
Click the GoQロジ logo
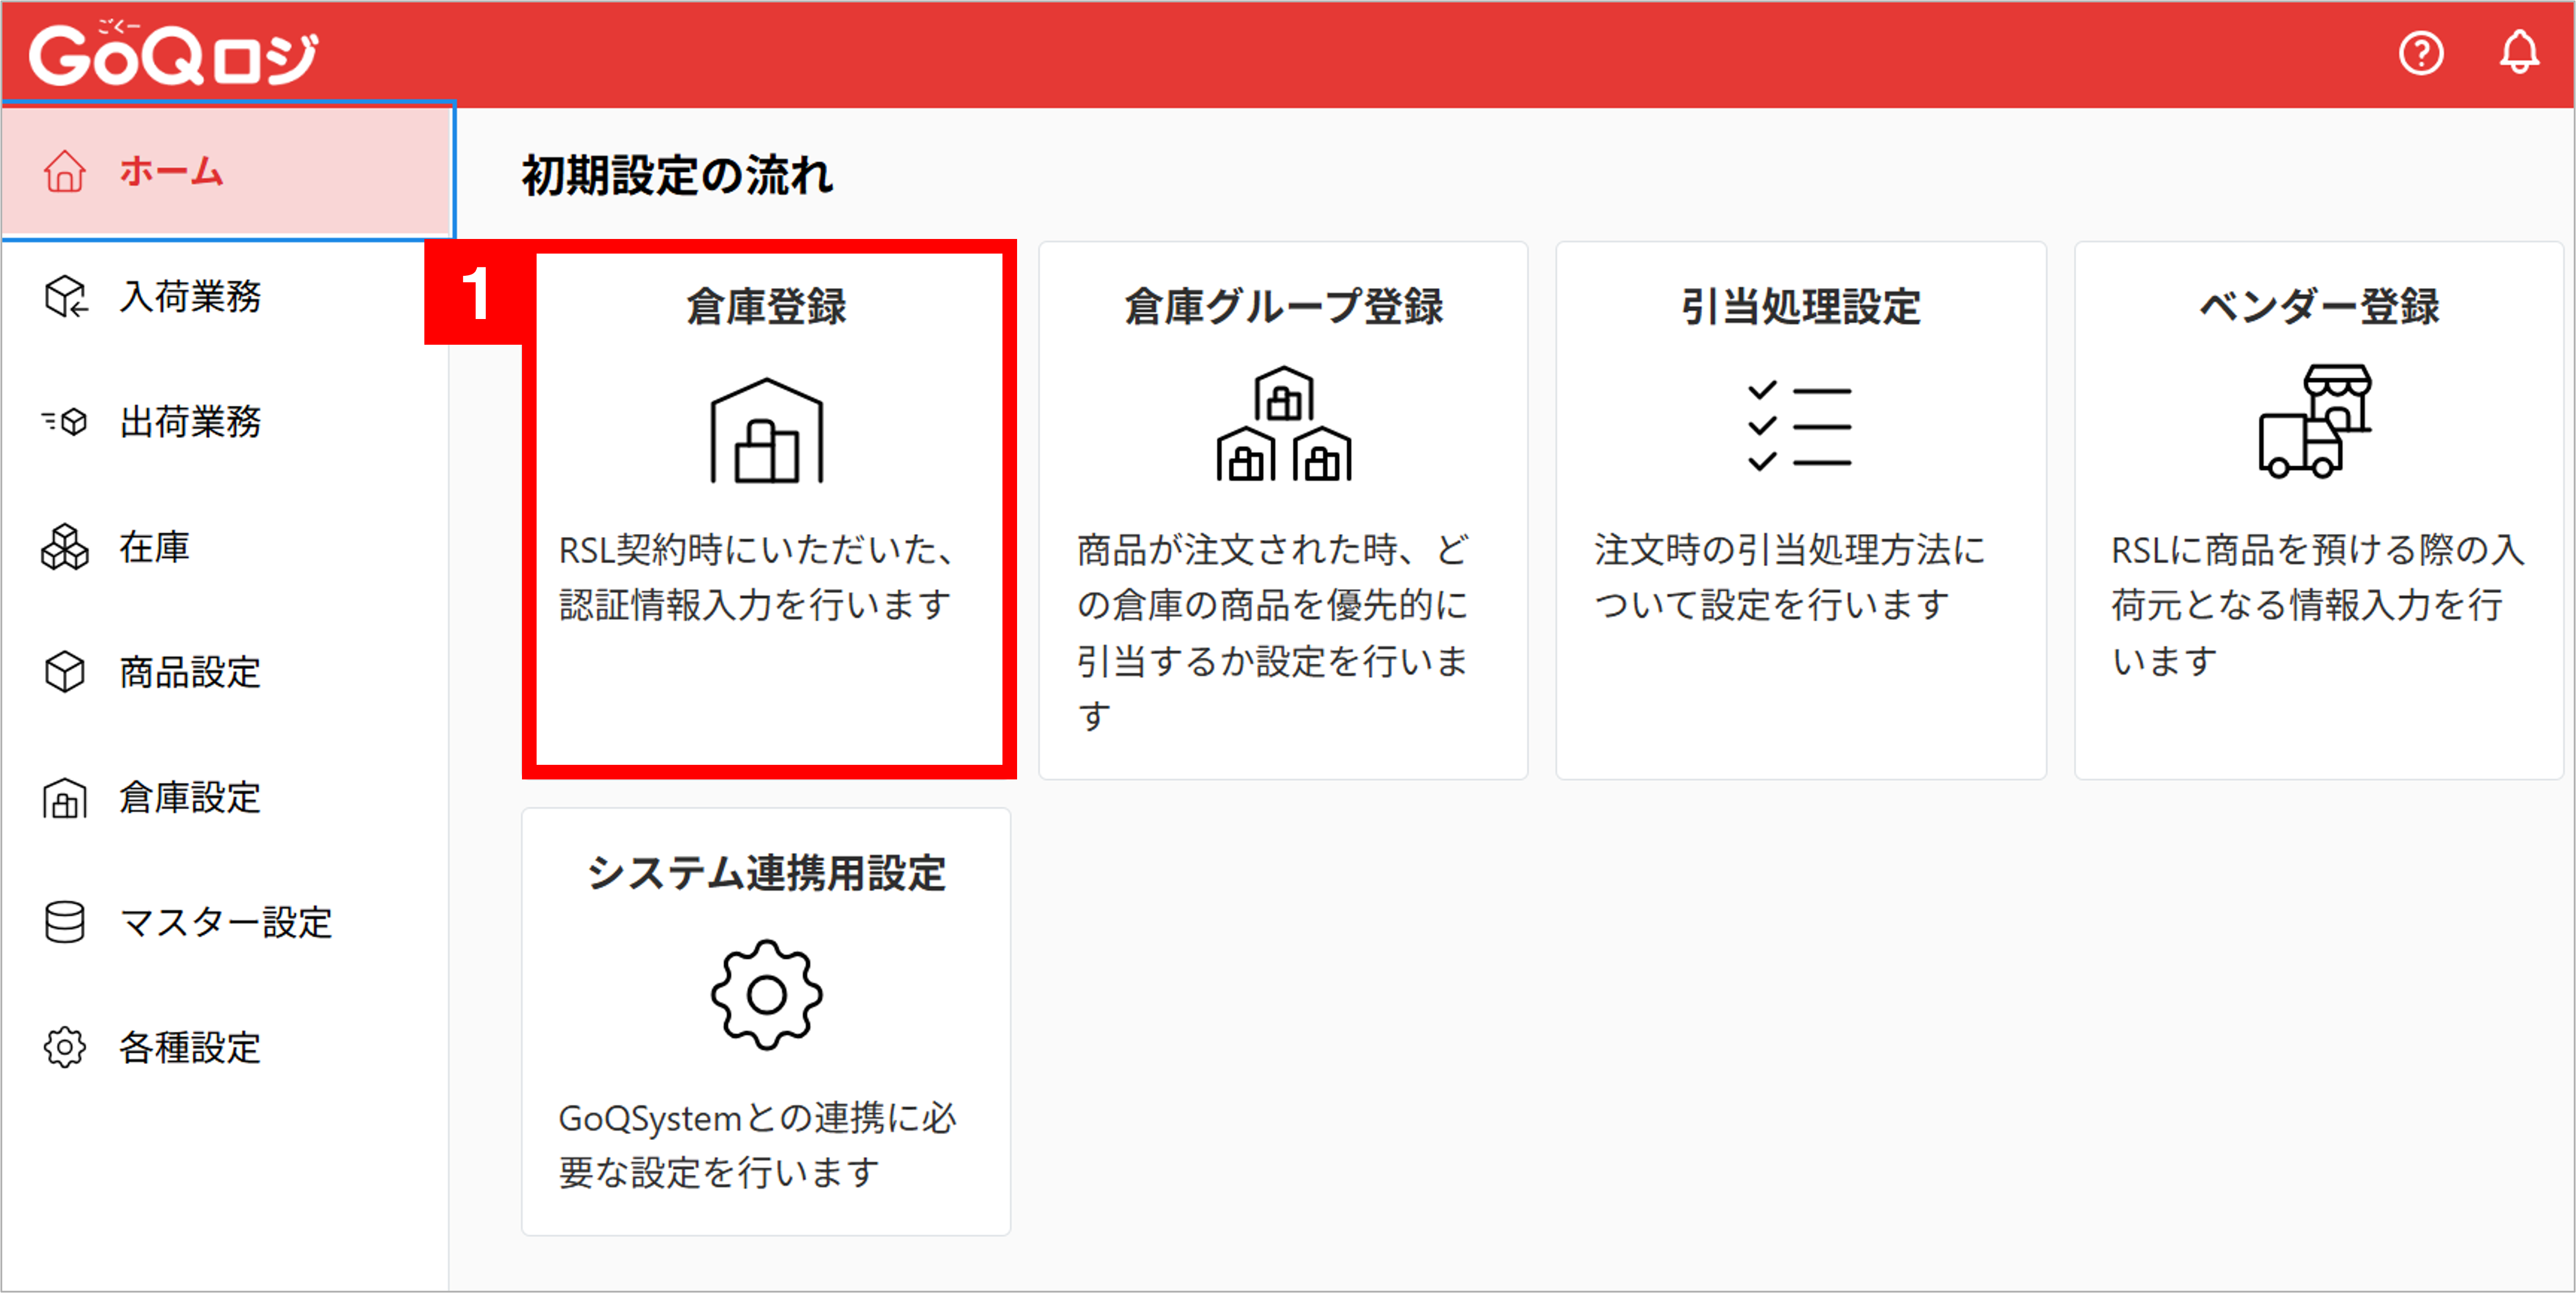[174, 54]
